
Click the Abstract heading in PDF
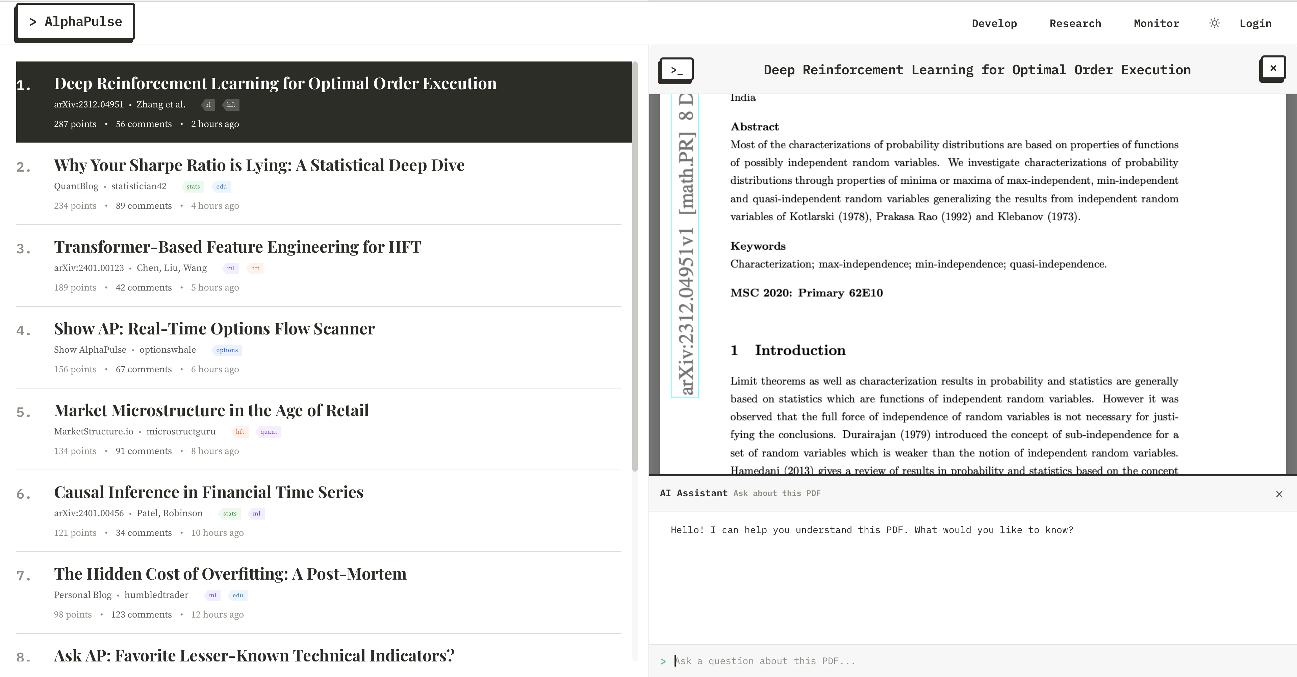[754, 127]
